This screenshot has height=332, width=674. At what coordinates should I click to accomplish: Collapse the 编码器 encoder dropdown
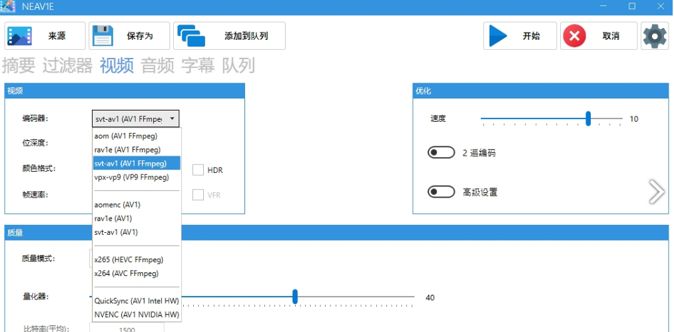click(135, 118)
